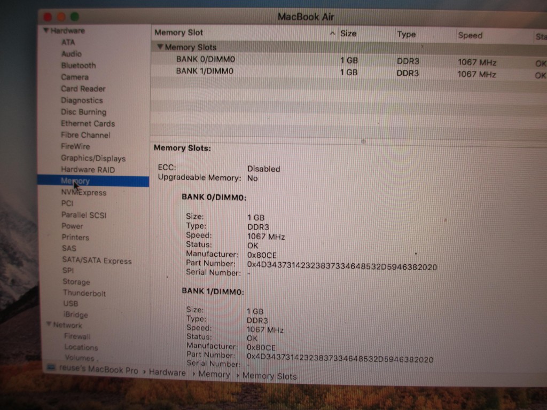
Task: Select Card Reader in the sidebar
Action: (83, 89)
